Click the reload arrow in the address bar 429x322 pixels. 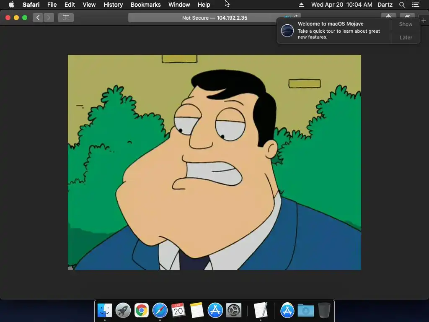(x=295, y=16)
